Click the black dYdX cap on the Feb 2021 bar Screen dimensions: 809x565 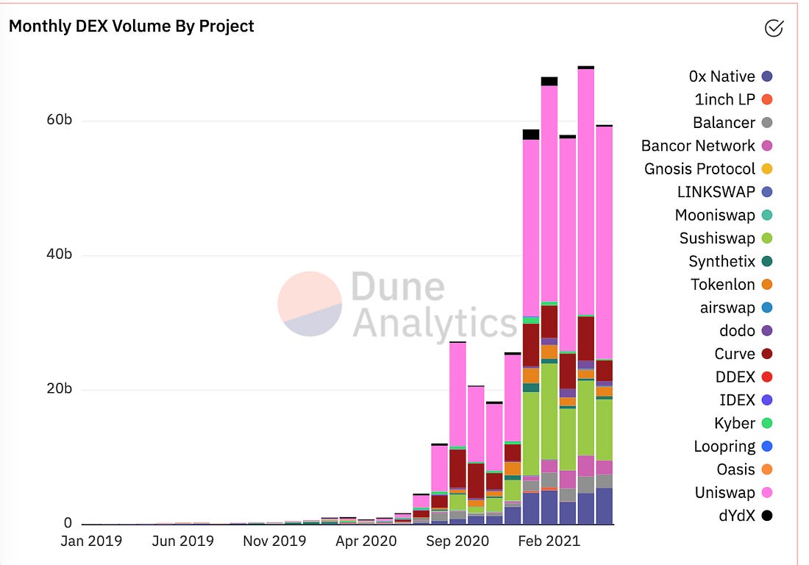[x=549, y=82]
